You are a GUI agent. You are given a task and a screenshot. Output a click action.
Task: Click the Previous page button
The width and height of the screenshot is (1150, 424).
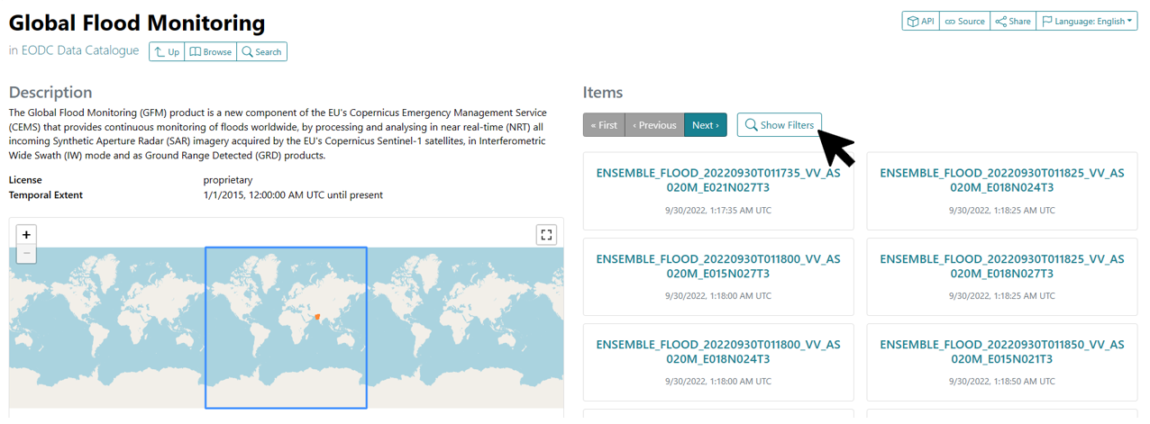pos(654,125)
